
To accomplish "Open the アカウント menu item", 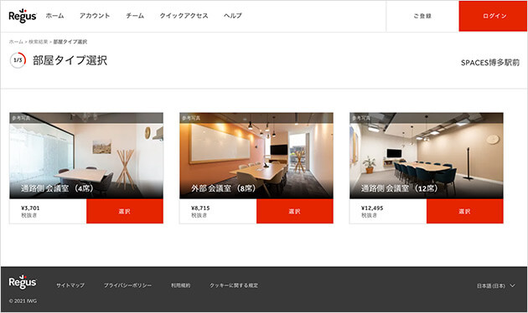I will (95, 16).
